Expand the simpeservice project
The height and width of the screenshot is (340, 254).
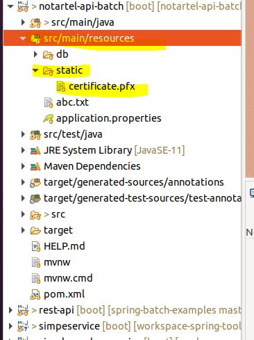10,326
